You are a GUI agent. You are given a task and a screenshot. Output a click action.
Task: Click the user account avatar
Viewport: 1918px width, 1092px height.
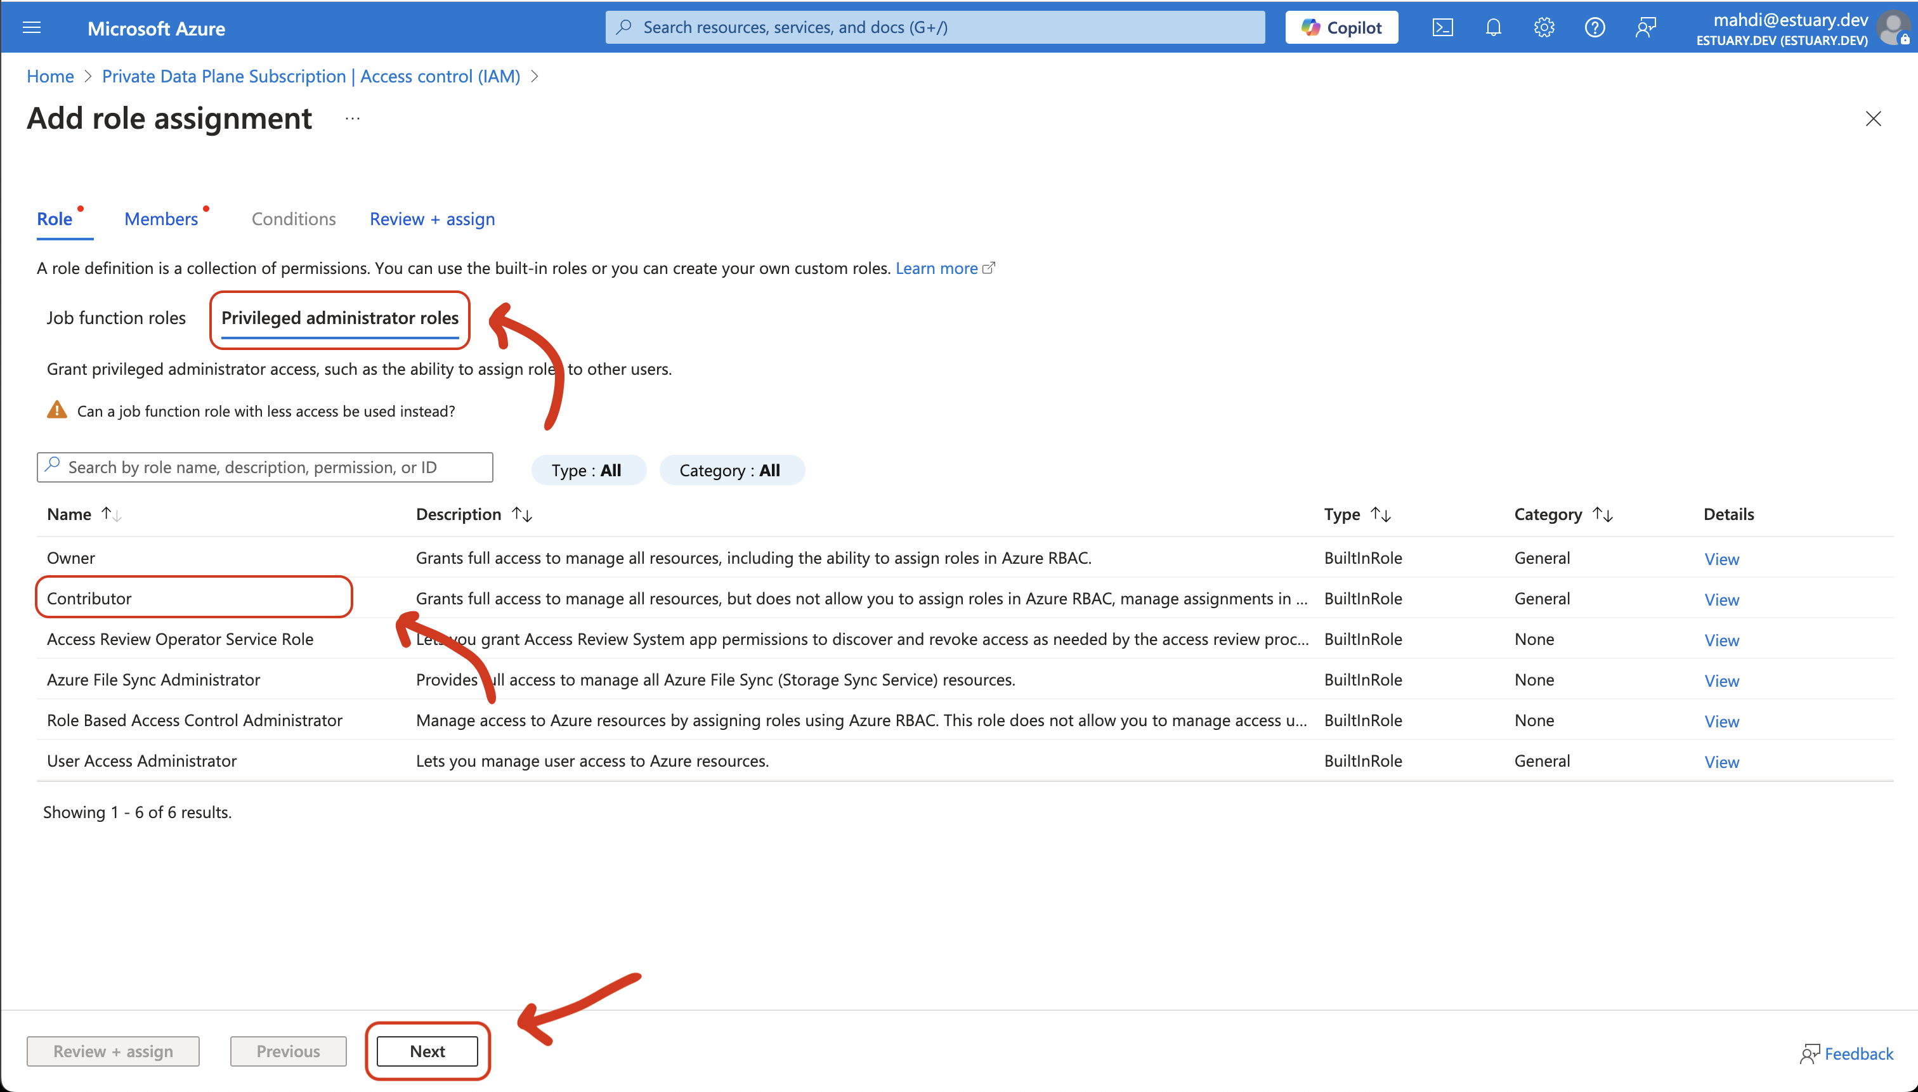(x=1893, y=28)
